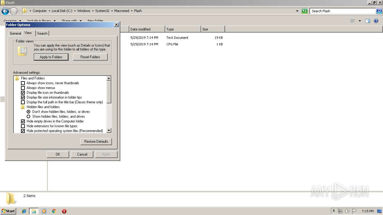The image size is (383, 215).
Task: Expand the Local Disk (C:) breadcrumb arrow
Action: coord(75,11)
